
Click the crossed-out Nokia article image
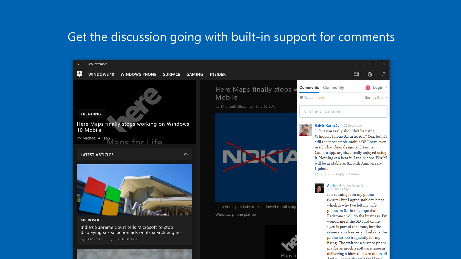pos(256,157)
